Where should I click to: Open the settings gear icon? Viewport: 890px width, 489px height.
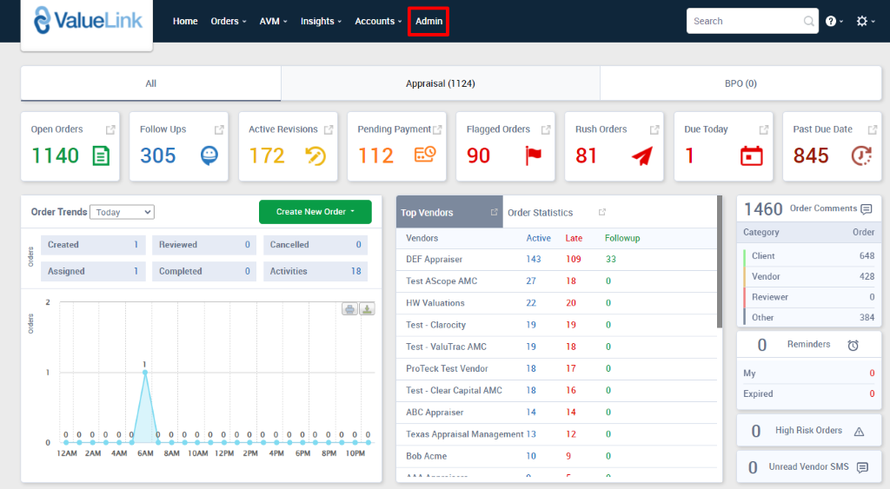[x=862, y=21]
